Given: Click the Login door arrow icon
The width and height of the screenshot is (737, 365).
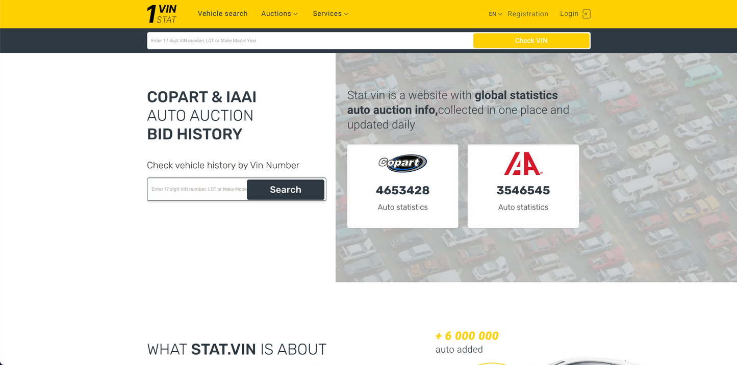Looking at the screenshot, I should pyautogui.click(x=587, y=14).
